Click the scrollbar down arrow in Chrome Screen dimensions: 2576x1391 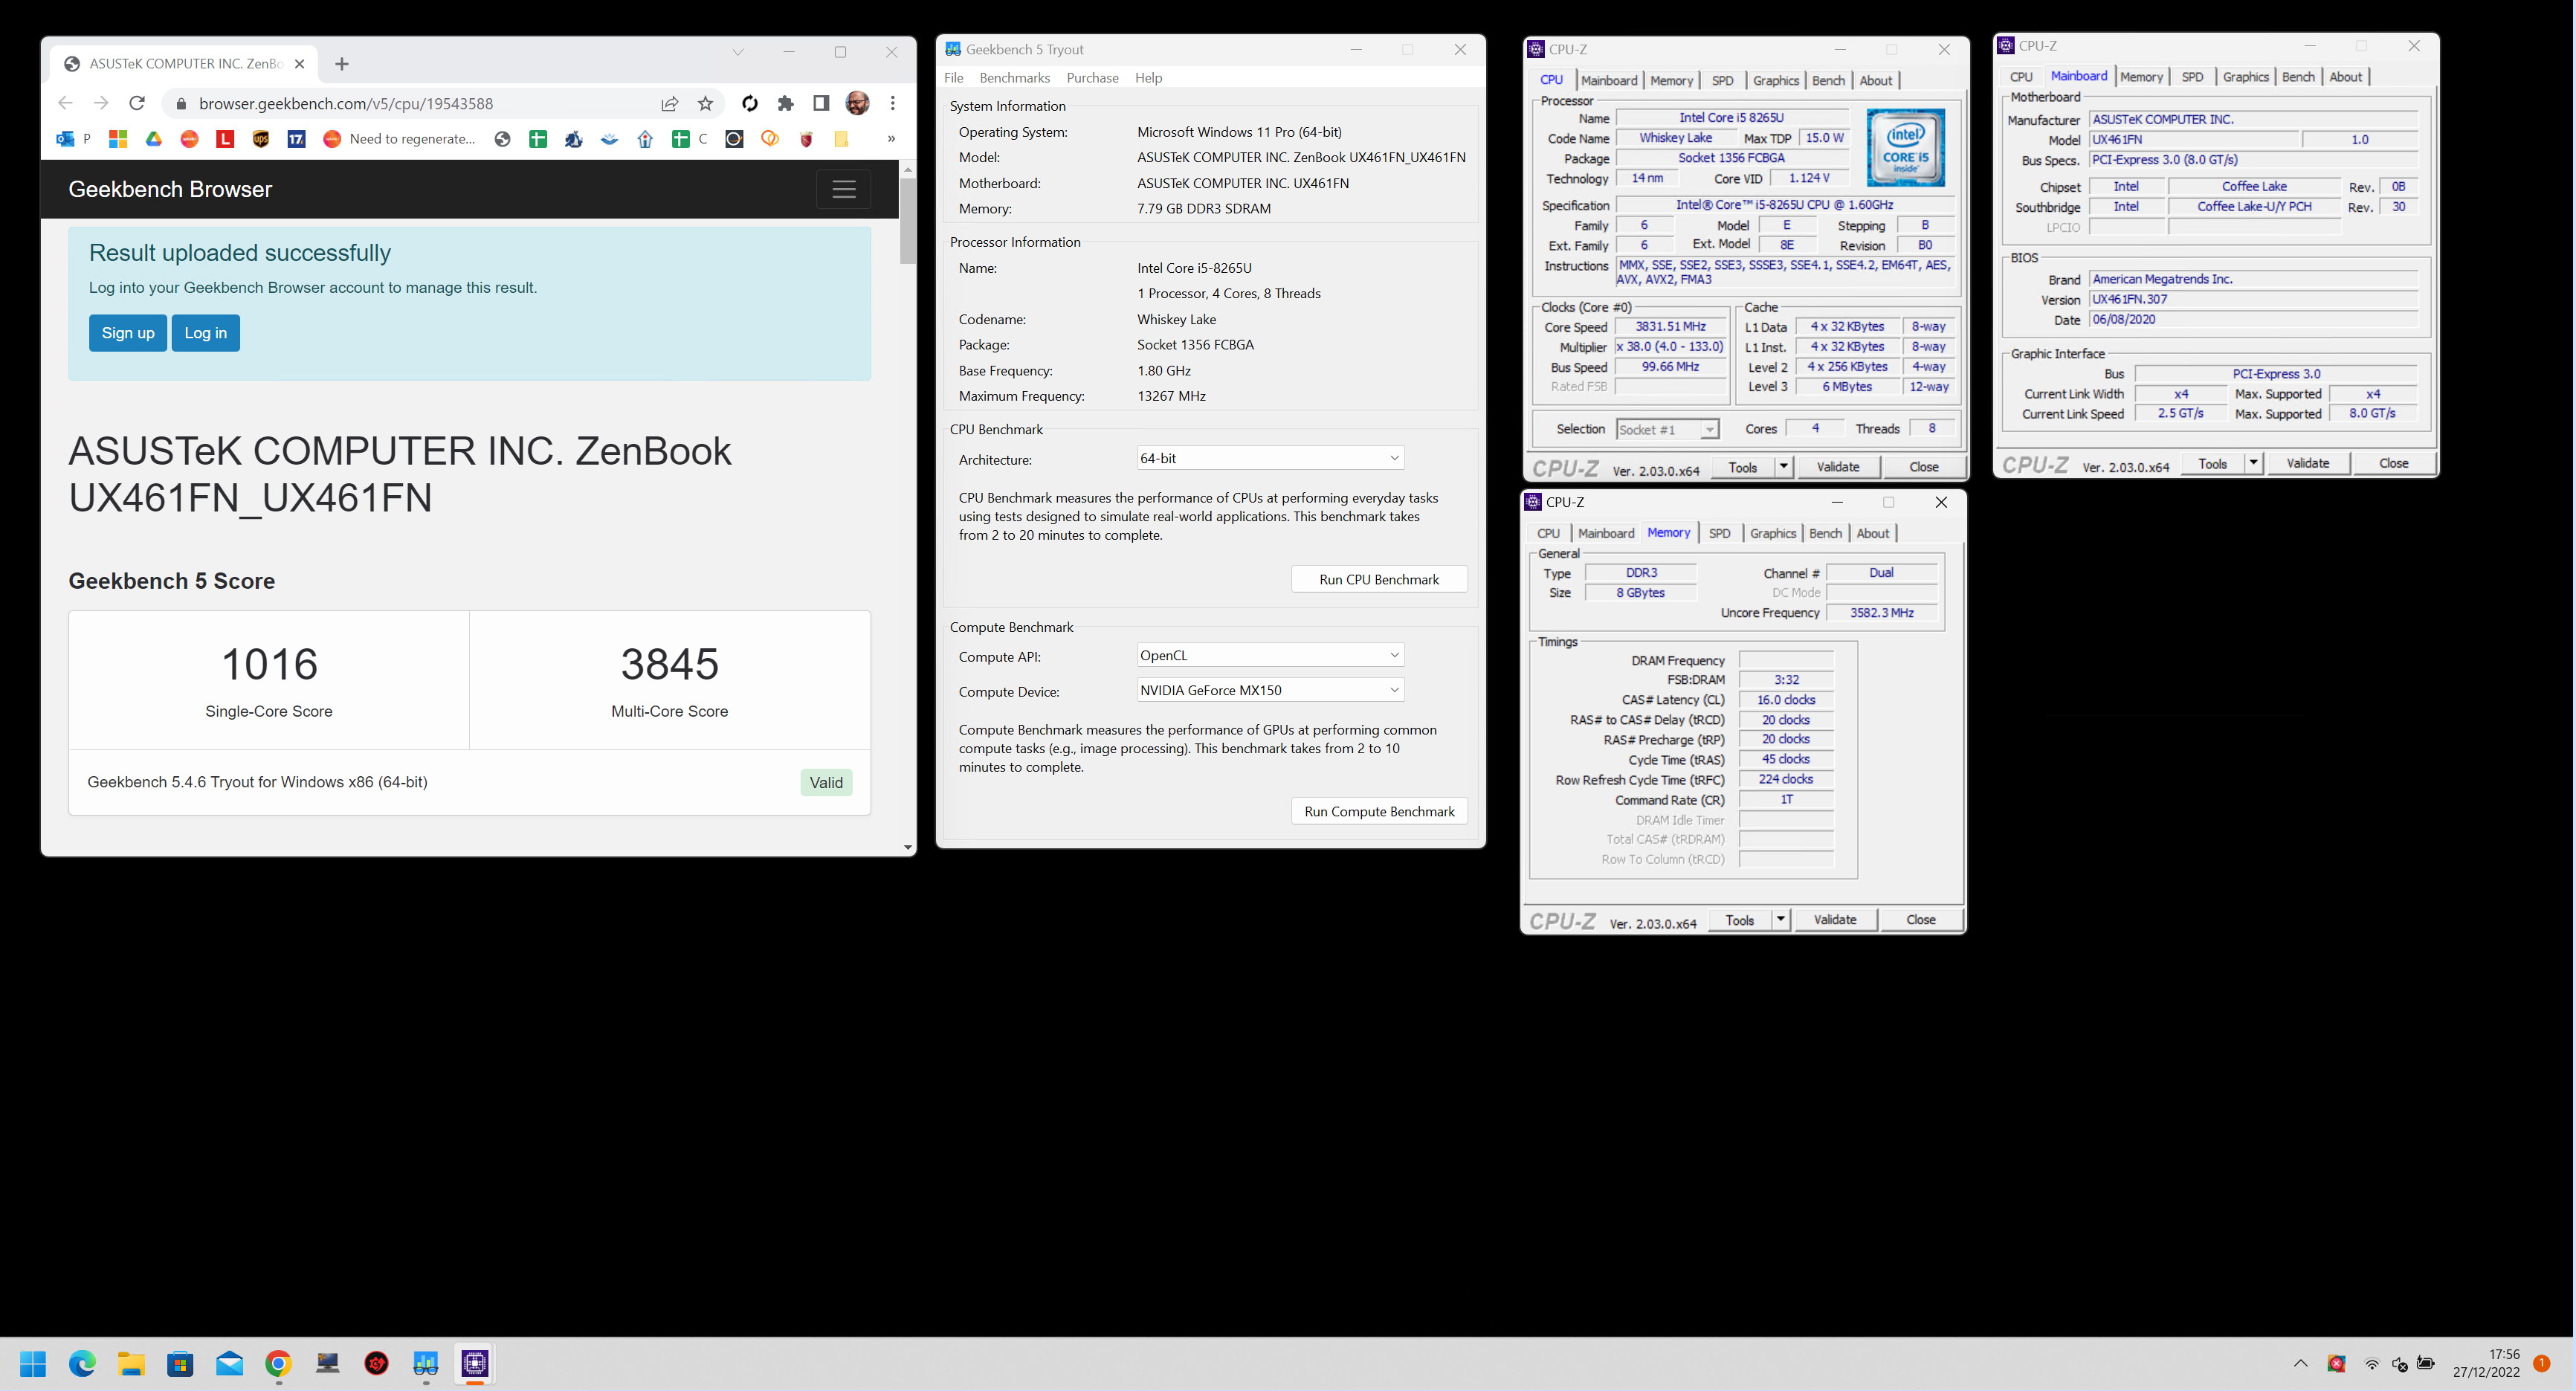907,847
